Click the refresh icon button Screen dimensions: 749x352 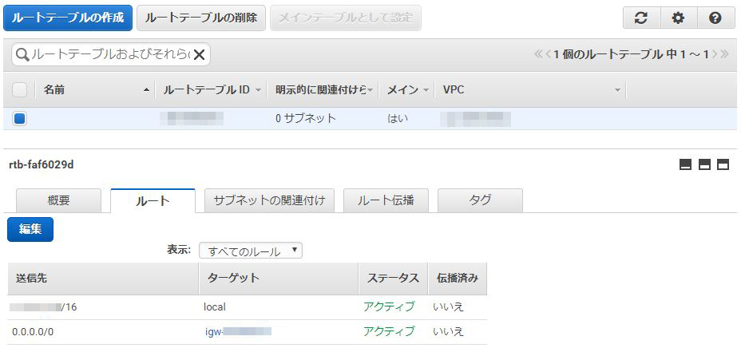(640, 18)
